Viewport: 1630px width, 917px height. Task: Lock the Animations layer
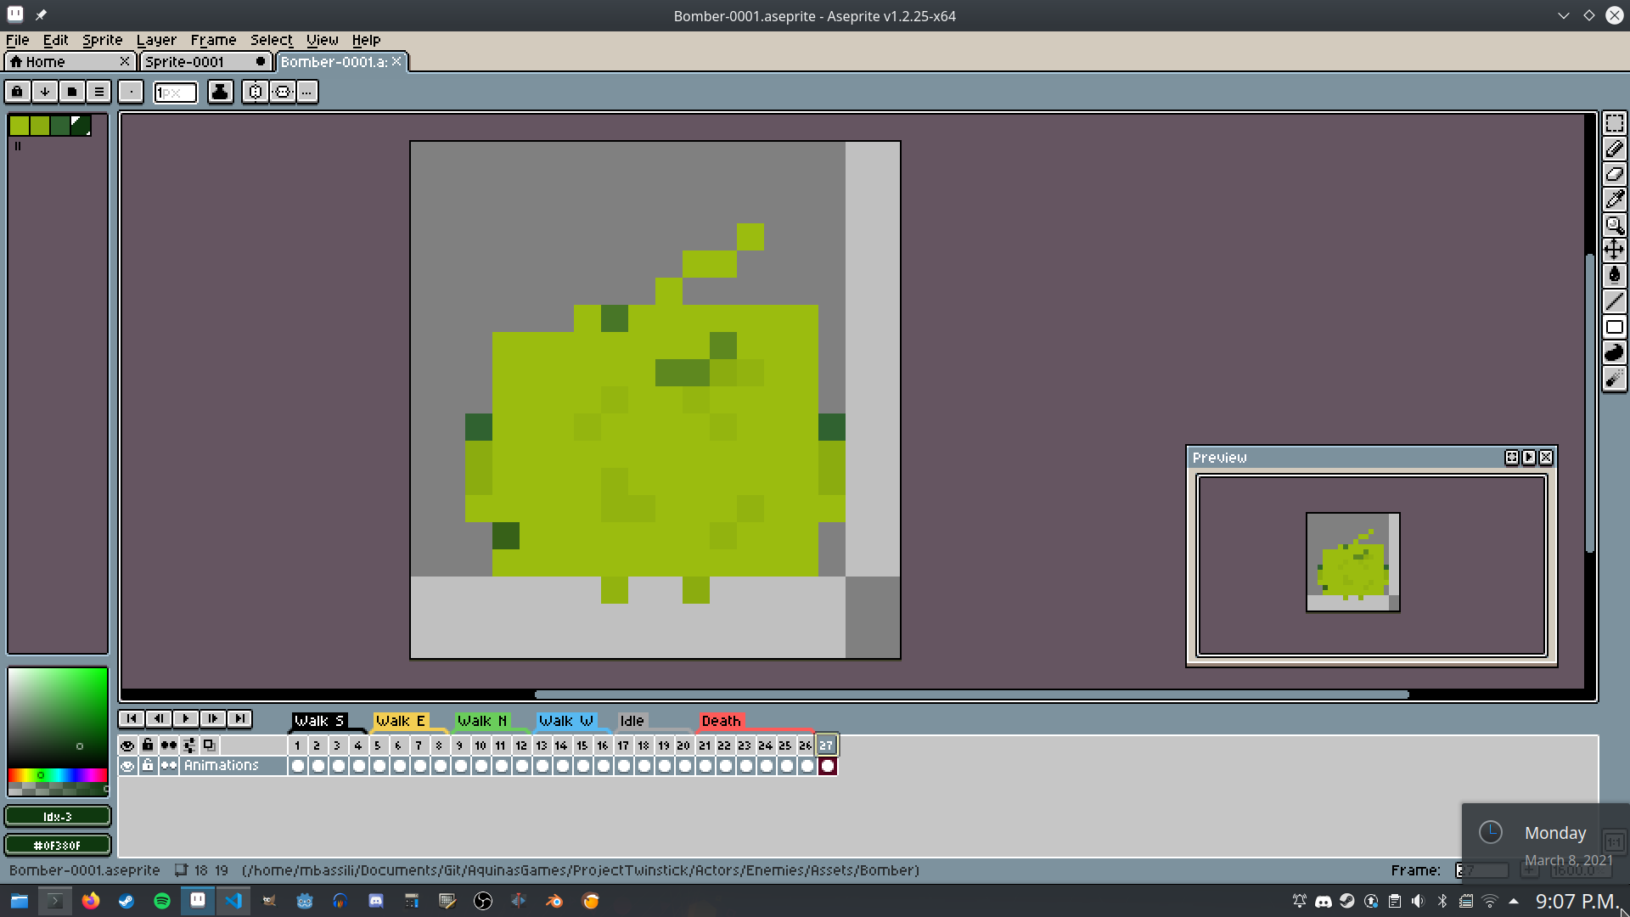click(148, 766)
